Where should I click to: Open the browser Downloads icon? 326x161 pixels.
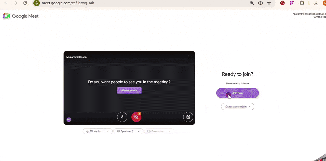click(x=316, y=3)
